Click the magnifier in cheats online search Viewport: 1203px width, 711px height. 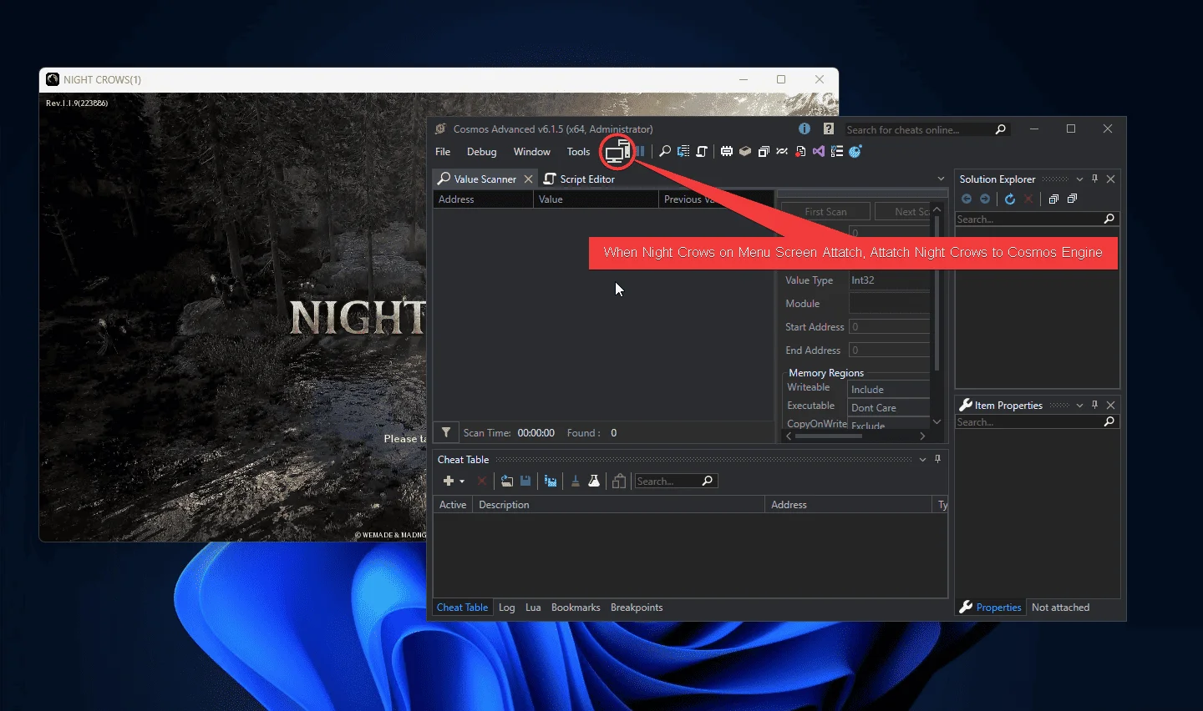pos(1001,129)
